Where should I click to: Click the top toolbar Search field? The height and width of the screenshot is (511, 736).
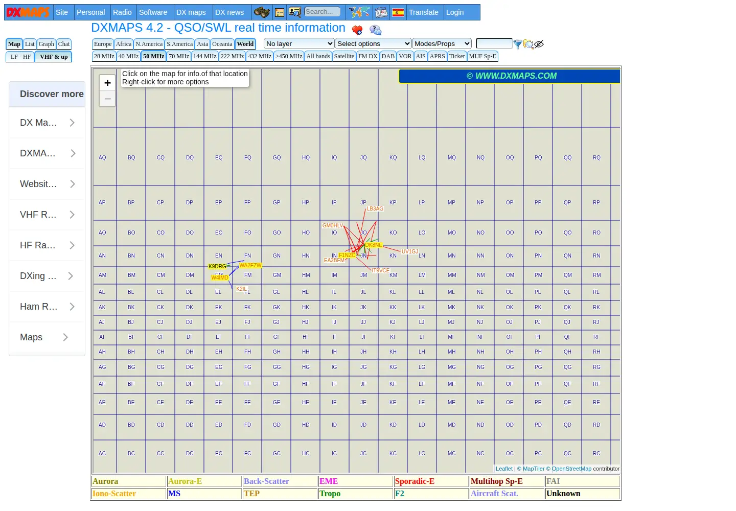(323, 12)
